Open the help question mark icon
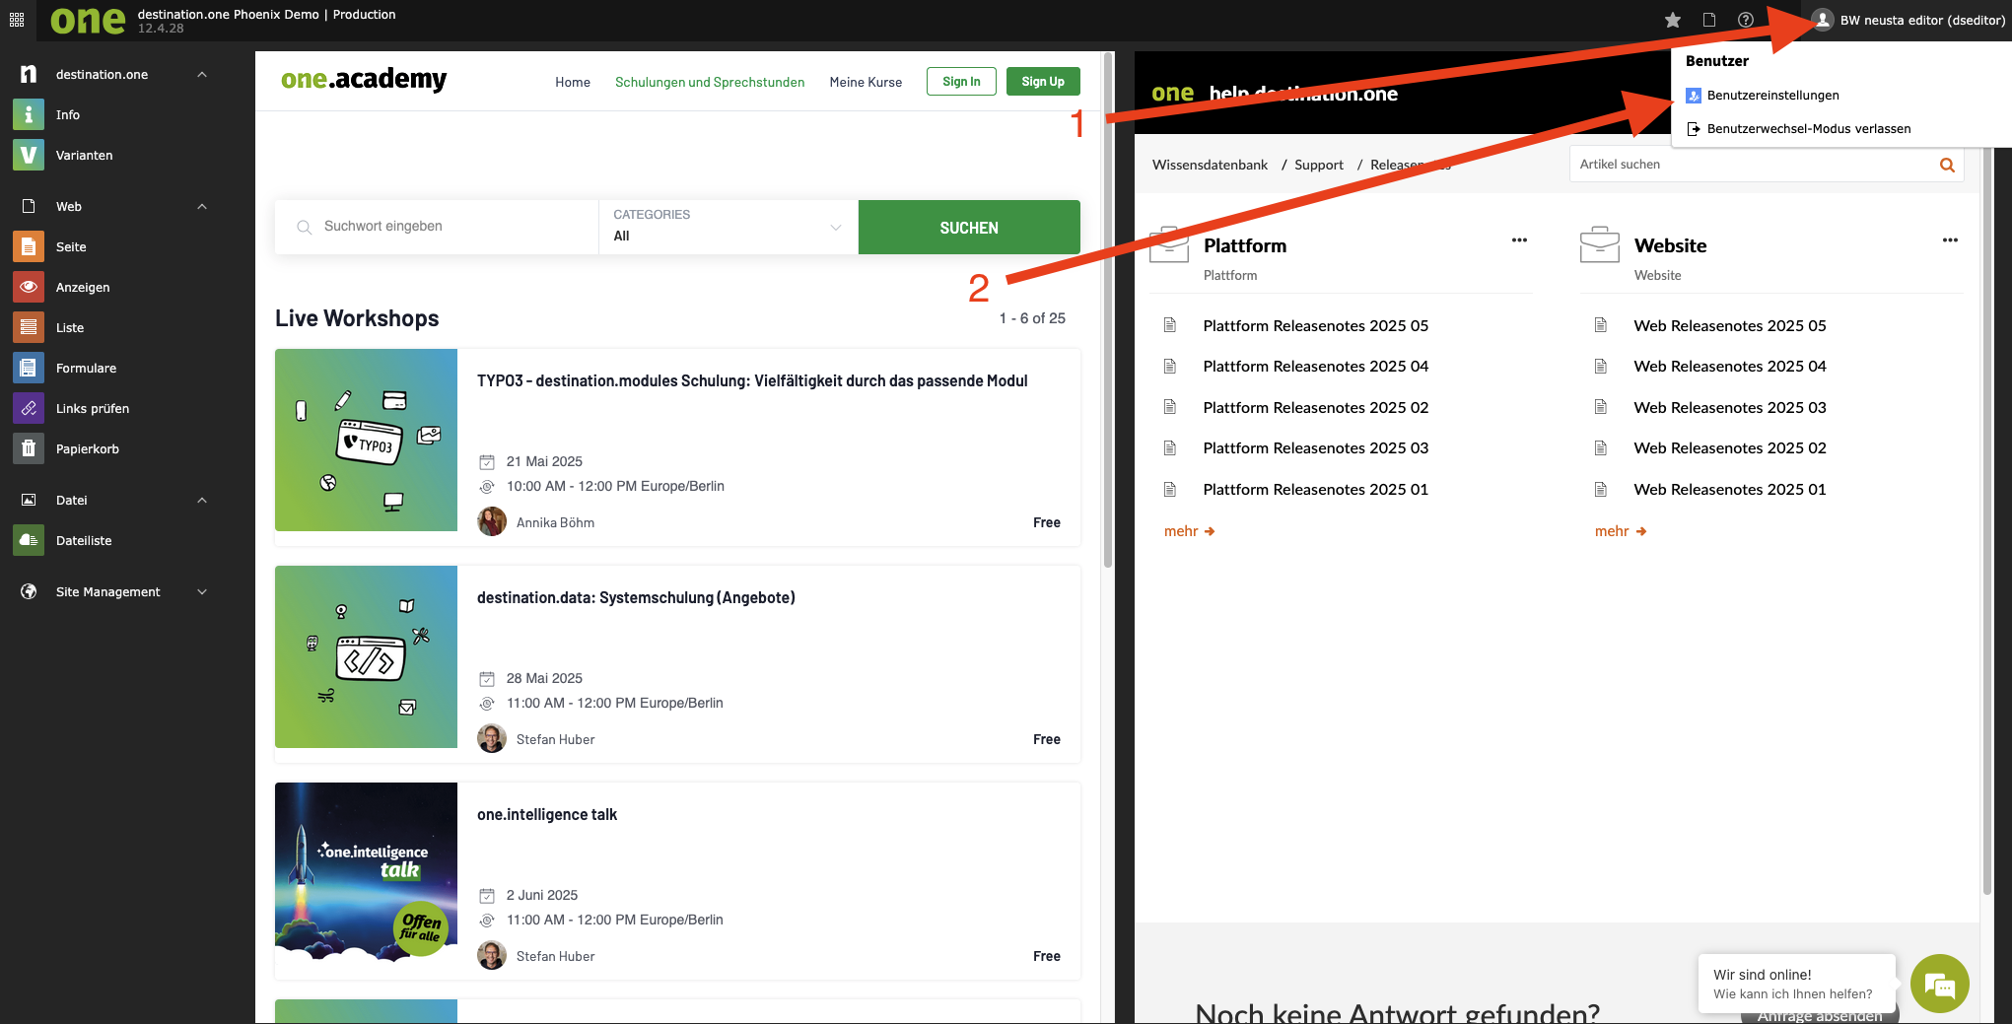2012x1024 pixels. [x=1746, y=20]
